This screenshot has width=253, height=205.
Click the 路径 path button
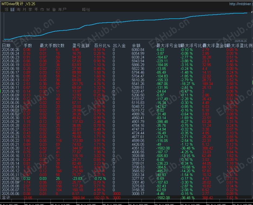coord(86,9)
